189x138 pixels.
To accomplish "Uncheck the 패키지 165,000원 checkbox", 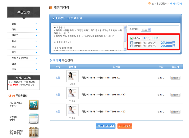I will tap(132, 38).
